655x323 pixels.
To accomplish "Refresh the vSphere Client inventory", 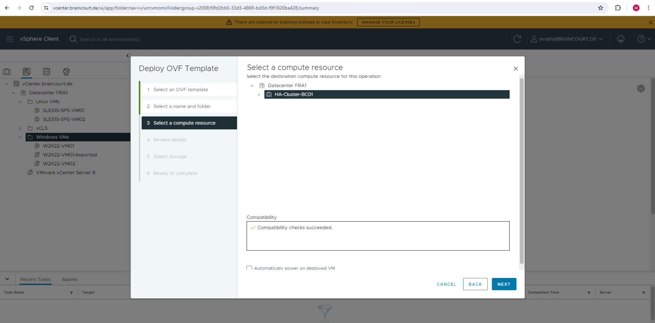I will 517,39.
